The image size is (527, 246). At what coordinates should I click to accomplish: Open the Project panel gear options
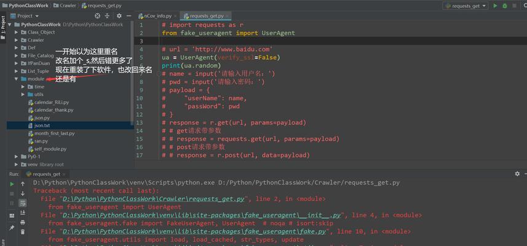click(x=119, y=16)
